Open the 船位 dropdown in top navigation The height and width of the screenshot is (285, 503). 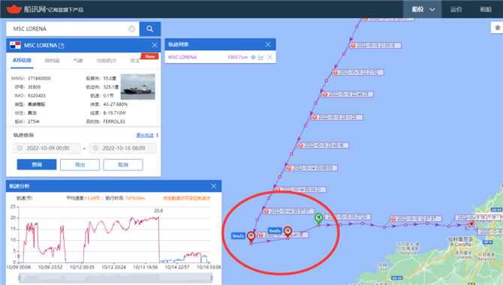tap(423, 9)
